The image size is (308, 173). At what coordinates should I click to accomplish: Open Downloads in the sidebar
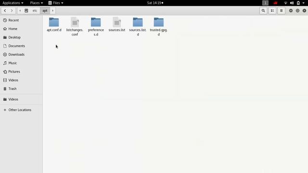21,54
